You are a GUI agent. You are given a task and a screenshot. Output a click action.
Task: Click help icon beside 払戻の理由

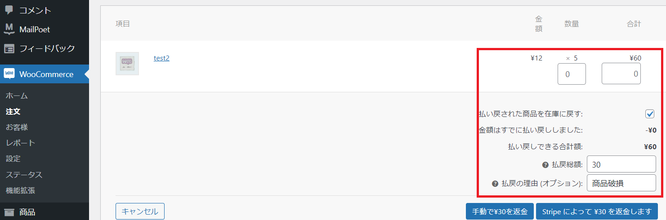click(495, 183)
